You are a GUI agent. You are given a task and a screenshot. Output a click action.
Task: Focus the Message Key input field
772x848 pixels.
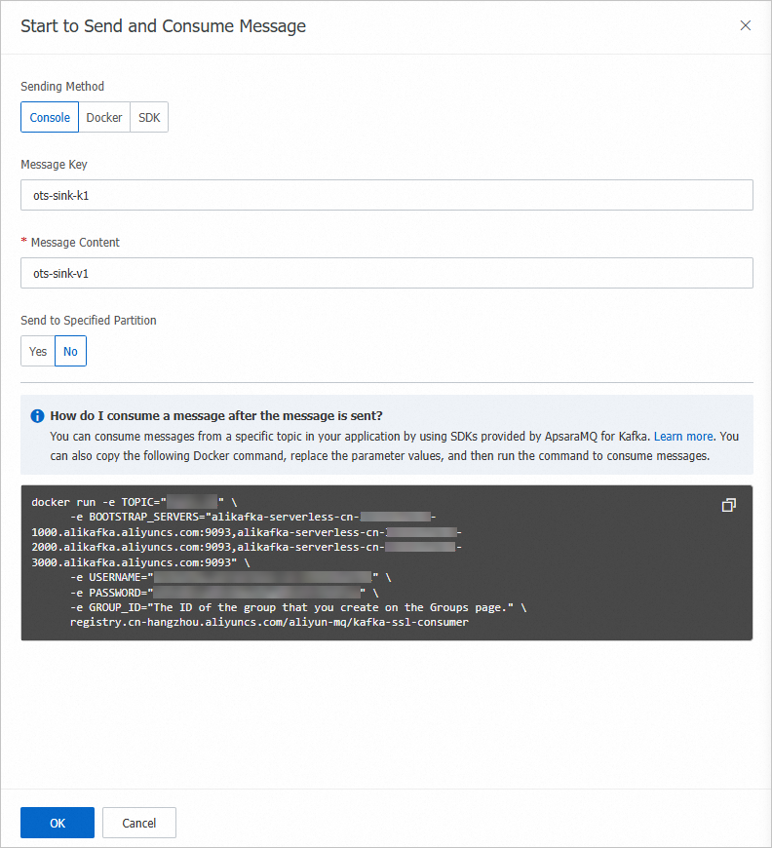point(386,195)
